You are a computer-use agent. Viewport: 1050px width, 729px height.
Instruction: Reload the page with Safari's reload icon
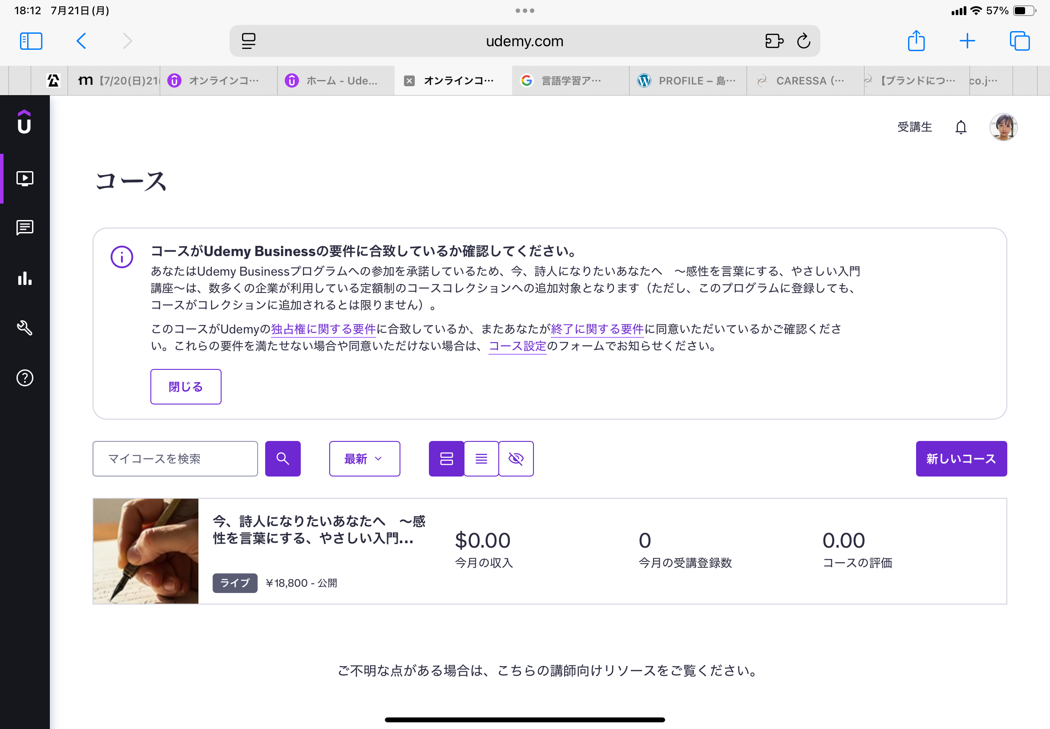pyautogui.click(x=803, y=40)
